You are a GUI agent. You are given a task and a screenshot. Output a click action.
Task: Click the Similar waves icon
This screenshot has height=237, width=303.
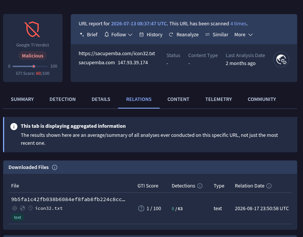pos(208,34)
